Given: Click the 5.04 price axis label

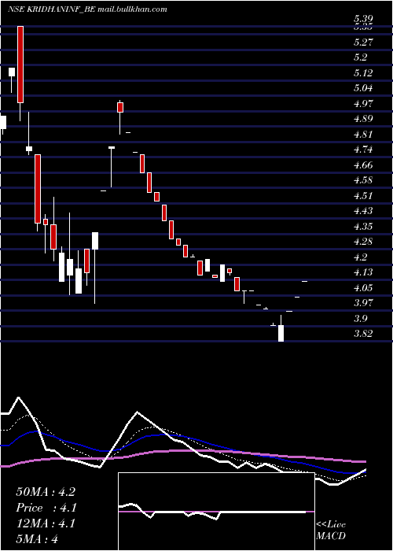Looking at the screenshot, I should 363,88.
